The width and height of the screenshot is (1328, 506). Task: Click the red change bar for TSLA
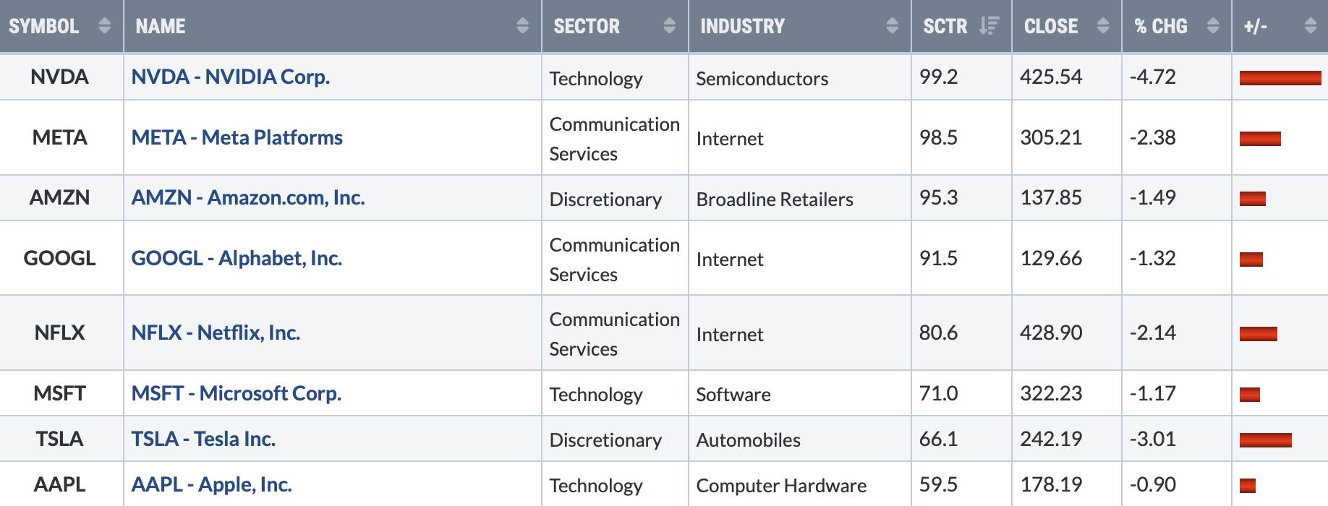(1265, 439)
